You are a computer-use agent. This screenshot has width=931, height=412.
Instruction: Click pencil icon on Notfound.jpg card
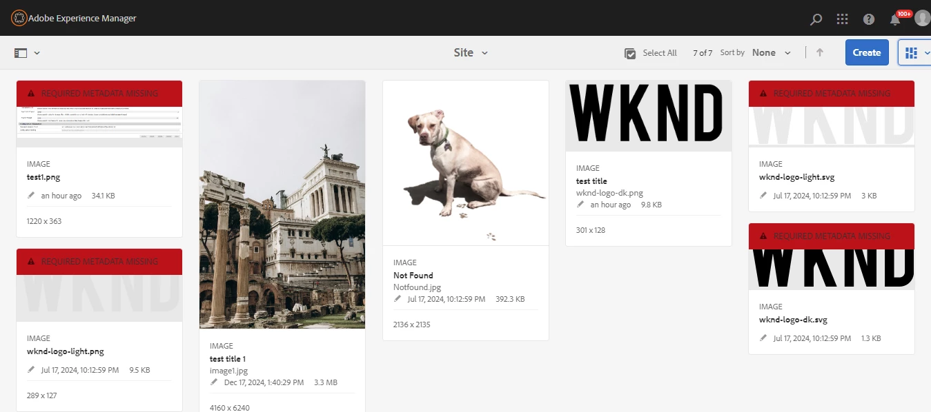[x=398, y=299]
